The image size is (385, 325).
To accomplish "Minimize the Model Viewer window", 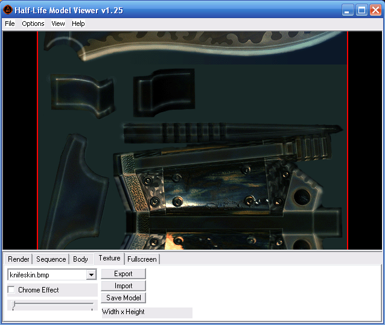I will click(348, 10).
